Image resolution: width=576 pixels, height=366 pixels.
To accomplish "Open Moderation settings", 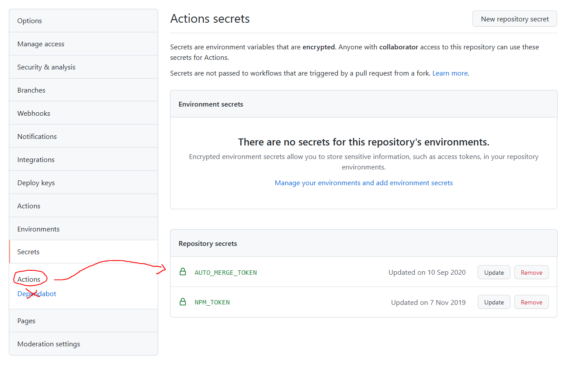I will pos(83,344).
